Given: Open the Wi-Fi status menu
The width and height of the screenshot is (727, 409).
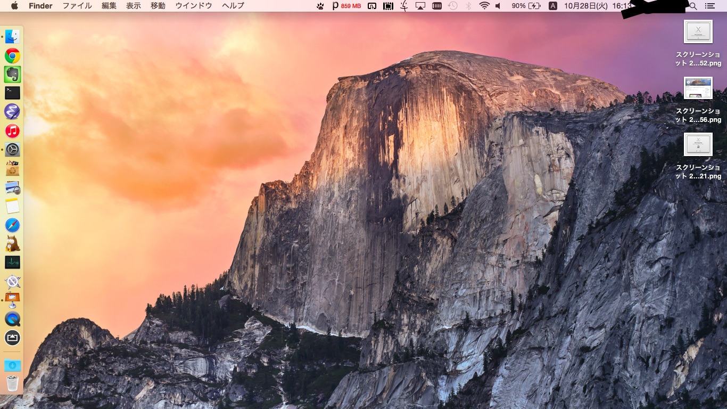Looking at the screenshot, I should pos(484,6).
